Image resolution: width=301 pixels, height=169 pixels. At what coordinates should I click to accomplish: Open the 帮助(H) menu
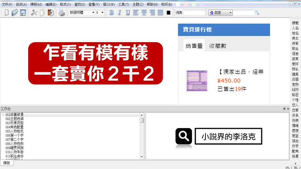coord(152,4)
